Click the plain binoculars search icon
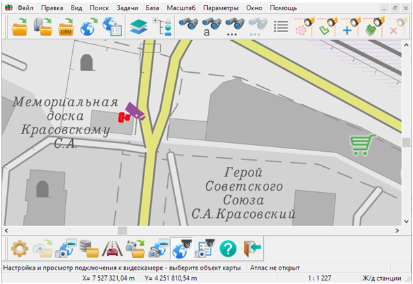This screenshot has height=284, width=413. point(188,27)
